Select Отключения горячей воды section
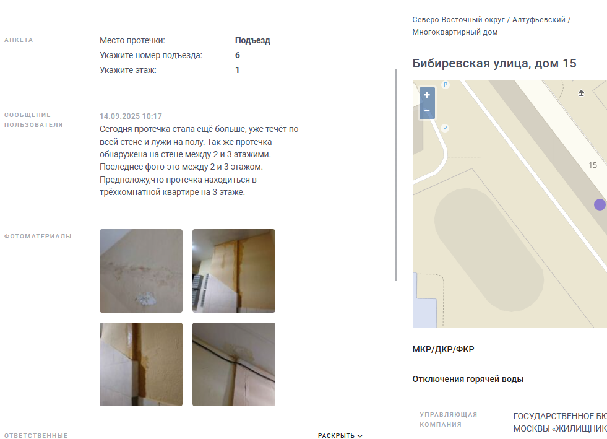This screenshot has height=439, width=607. click(468, 379)
